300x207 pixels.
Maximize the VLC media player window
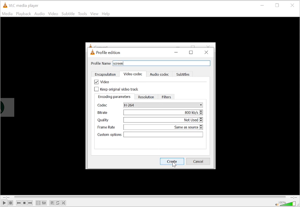[277, 6]
